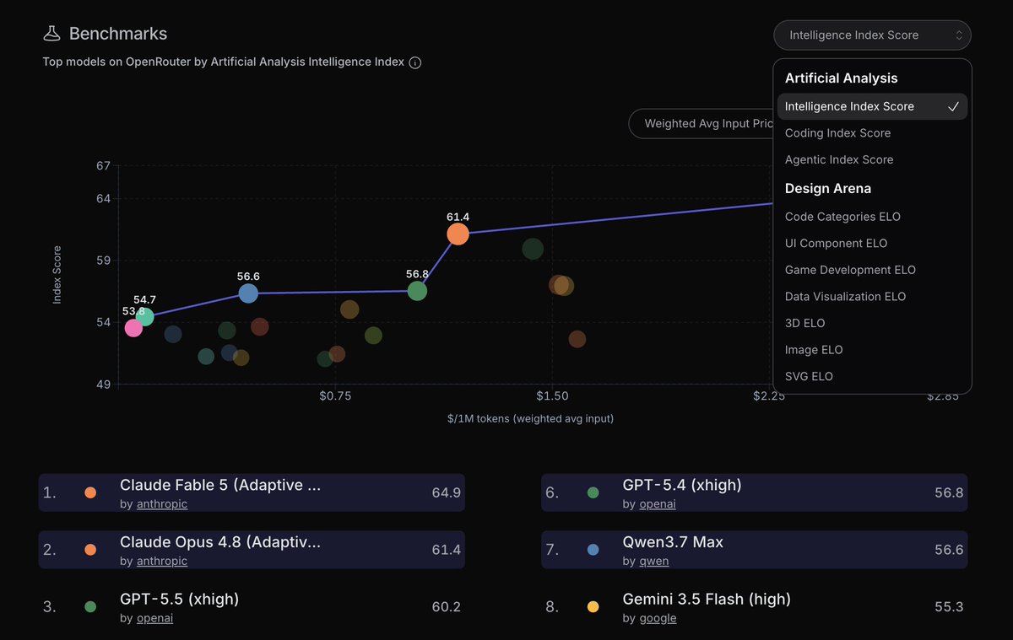Follow openai link under GPT-5.4 (xhigh)

(x=658, y=504)
